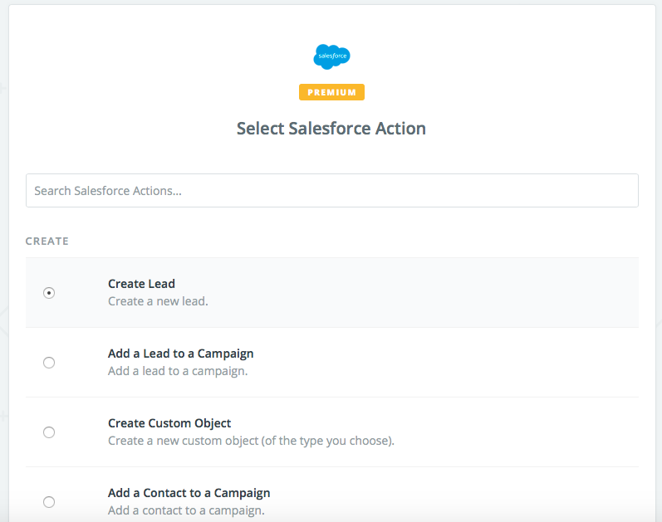
Task: Select the Create Lead radio button
Action: [49, 293]
